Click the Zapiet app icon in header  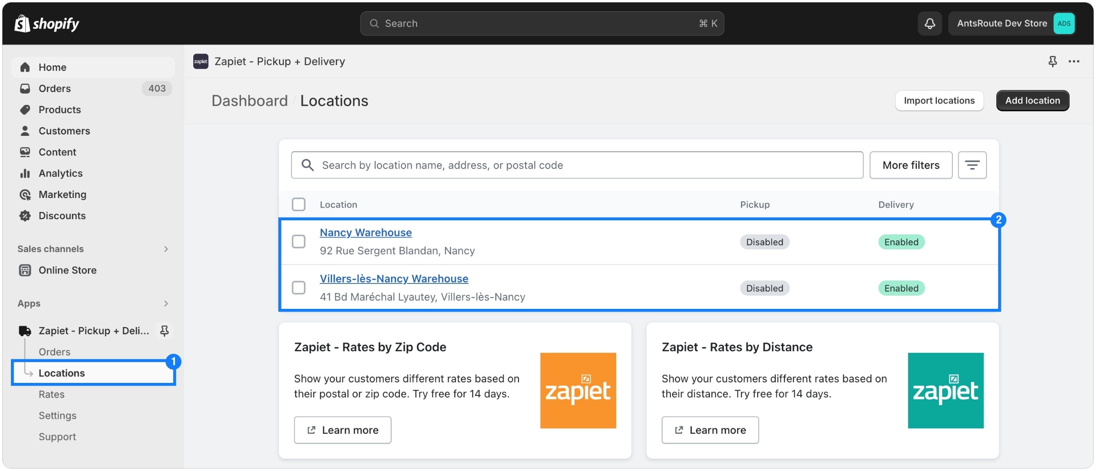click(201, 61)
